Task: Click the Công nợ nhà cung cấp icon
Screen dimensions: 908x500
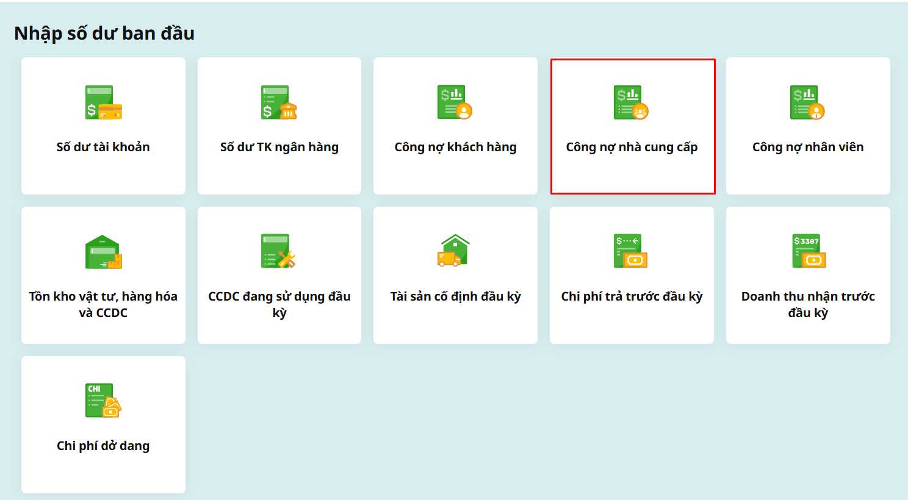Action: 632,102
